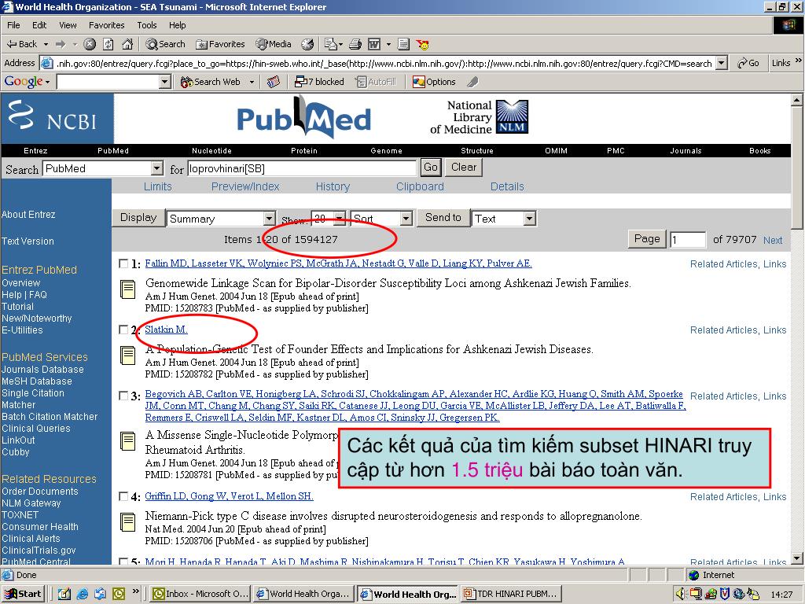
Task: Click the Google Search Web button
Action: tap(211, 82)
